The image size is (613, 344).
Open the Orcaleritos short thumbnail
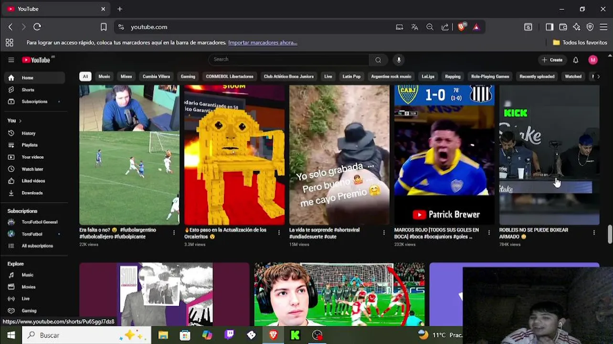234,155
